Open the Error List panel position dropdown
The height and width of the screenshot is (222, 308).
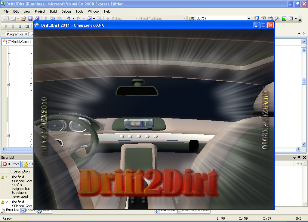pos(294,158)
